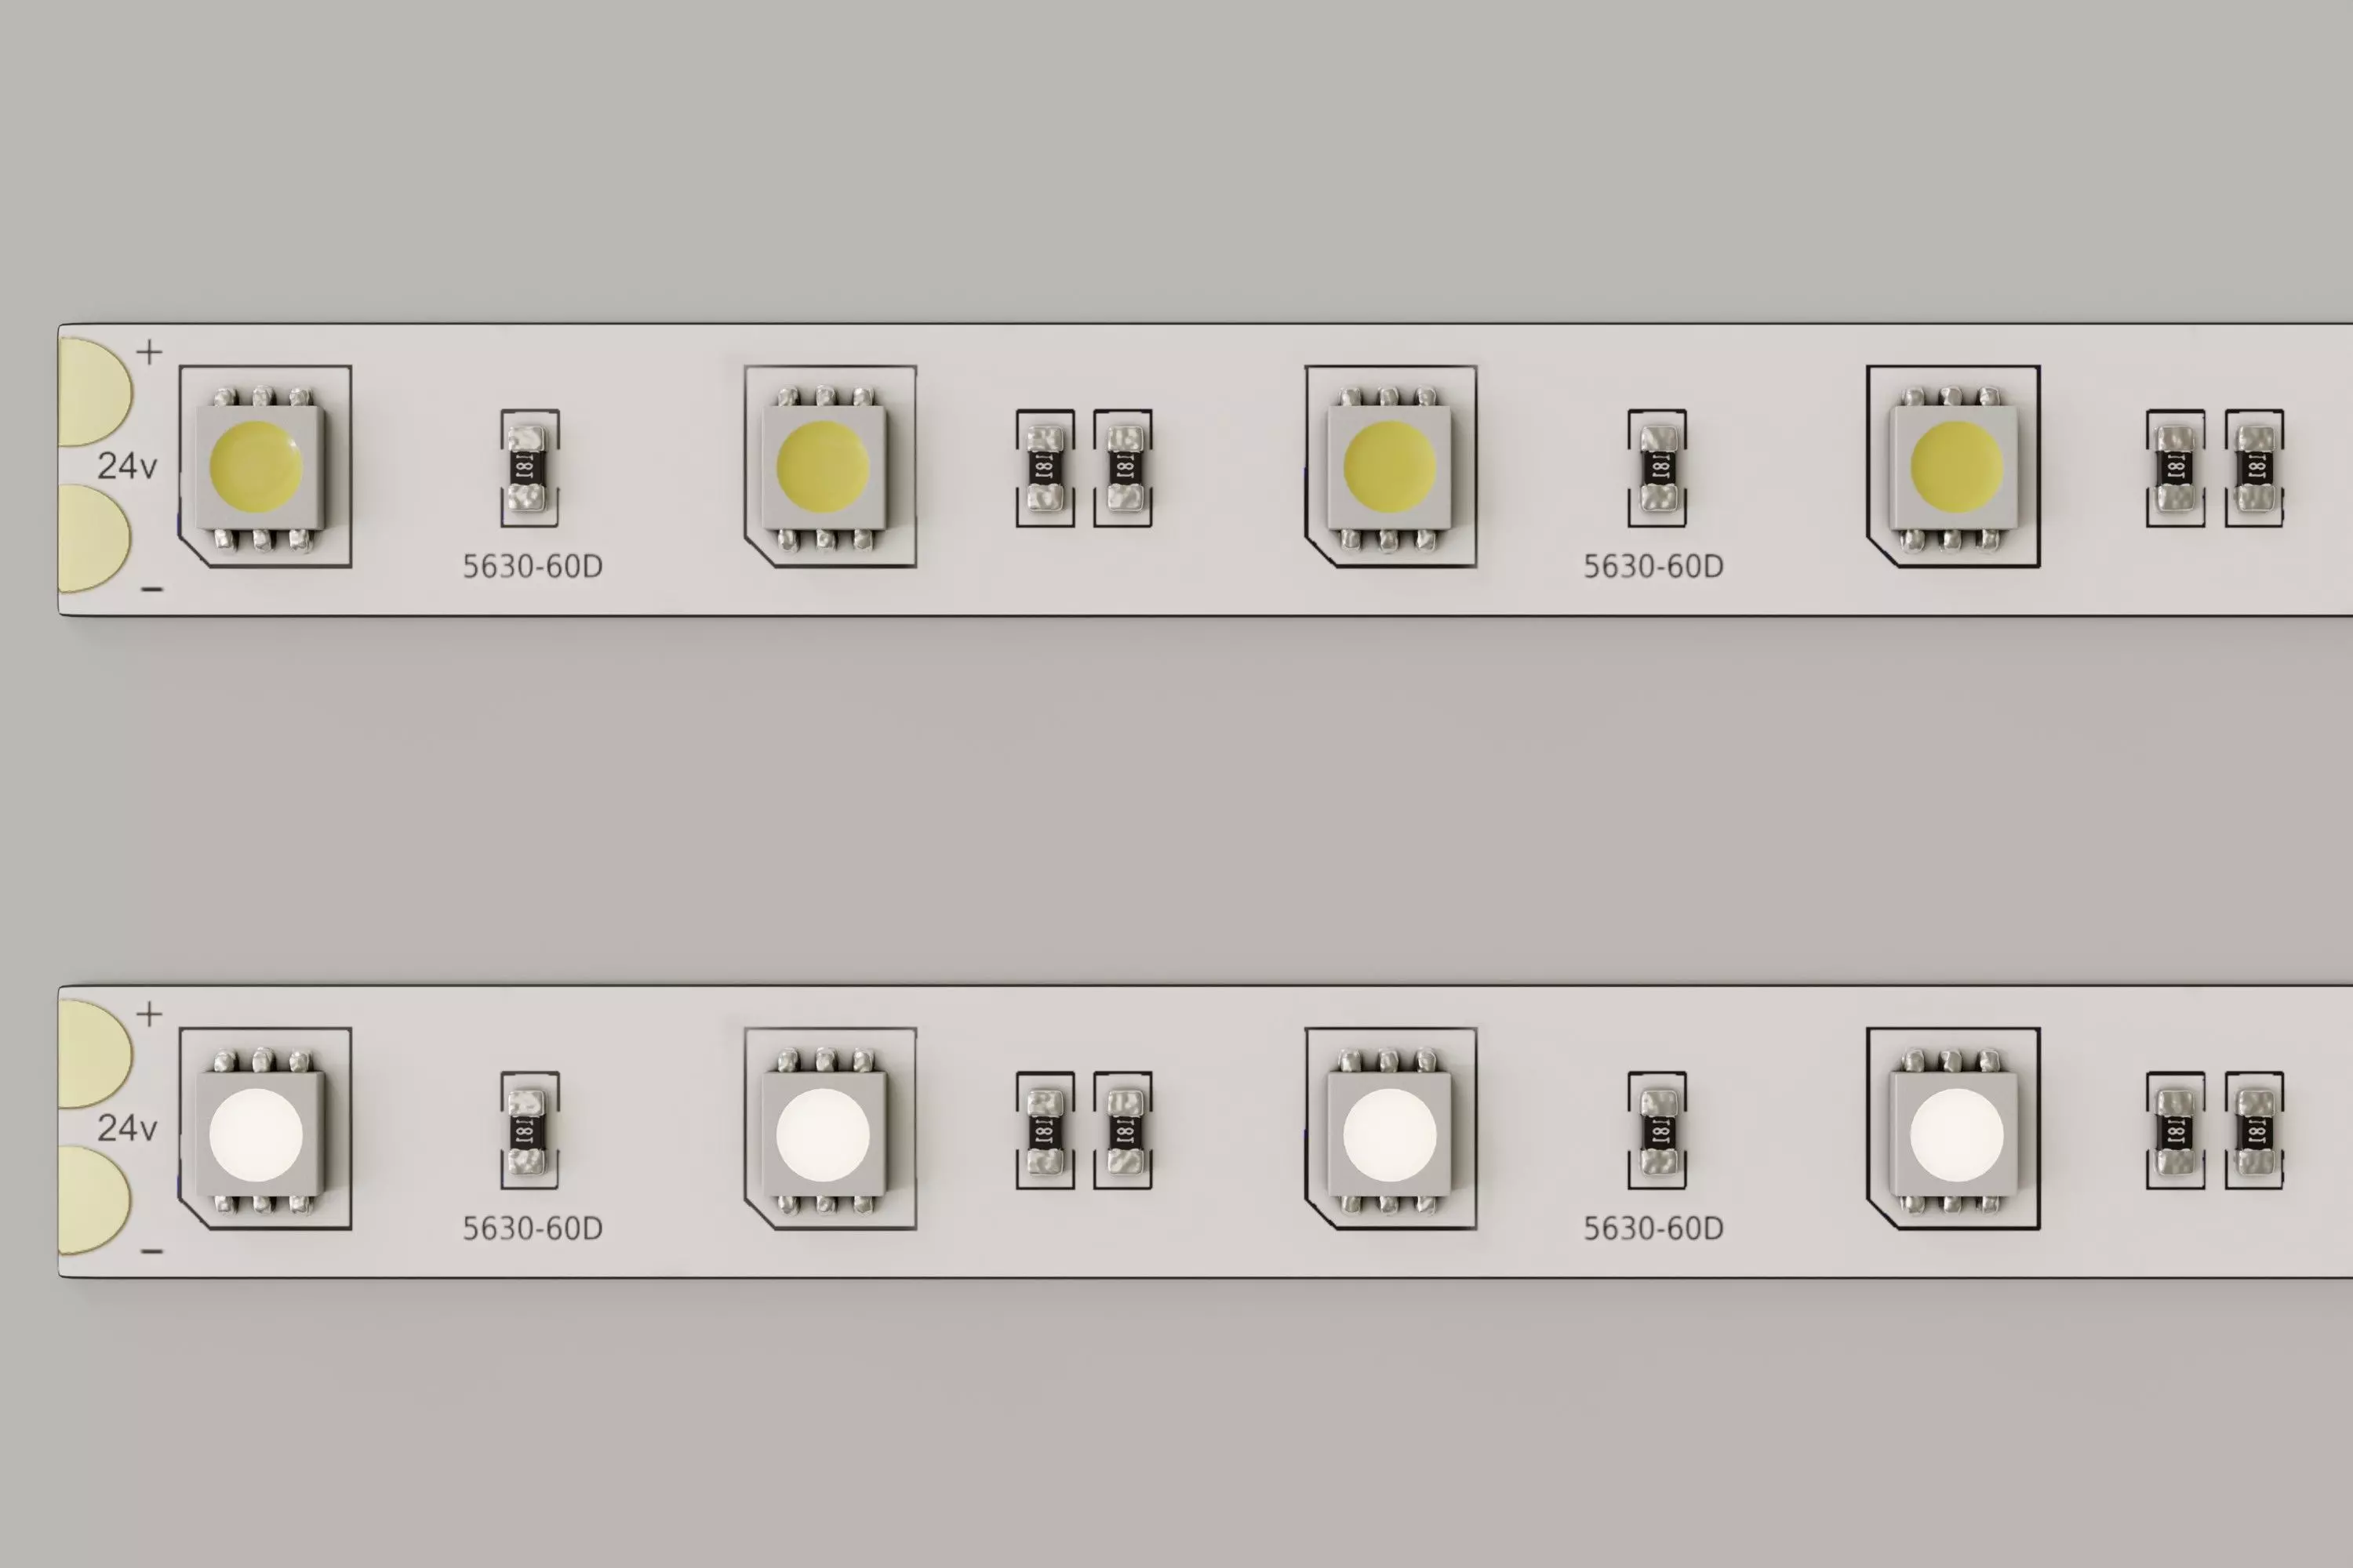Screen dimensions: 2353x1568
Task: Click the minus sign on the bottom strip
Action: click(x=152, y=1251)
